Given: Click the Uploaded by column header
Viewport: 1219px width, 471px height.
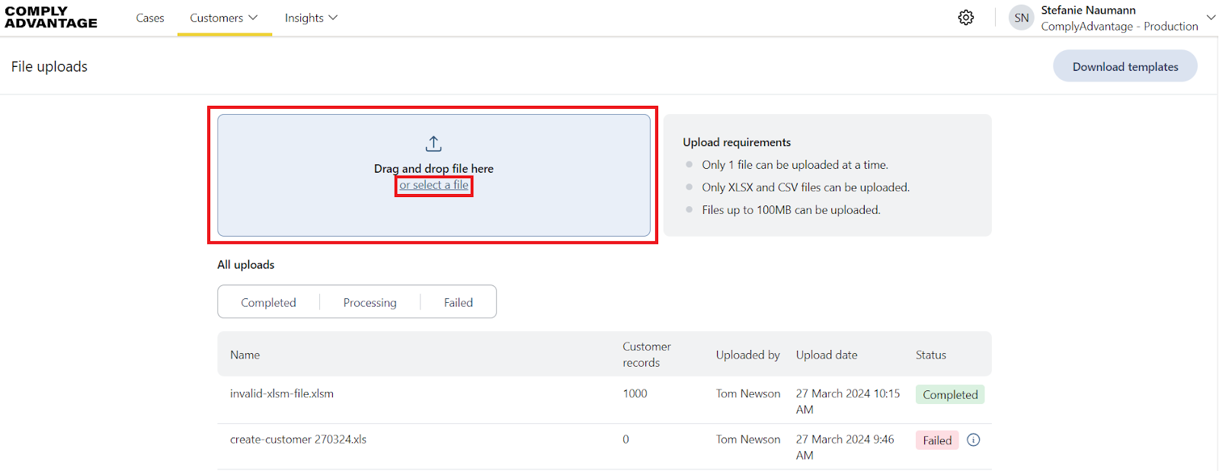Looking at the screenshot, I should [748, 355].
